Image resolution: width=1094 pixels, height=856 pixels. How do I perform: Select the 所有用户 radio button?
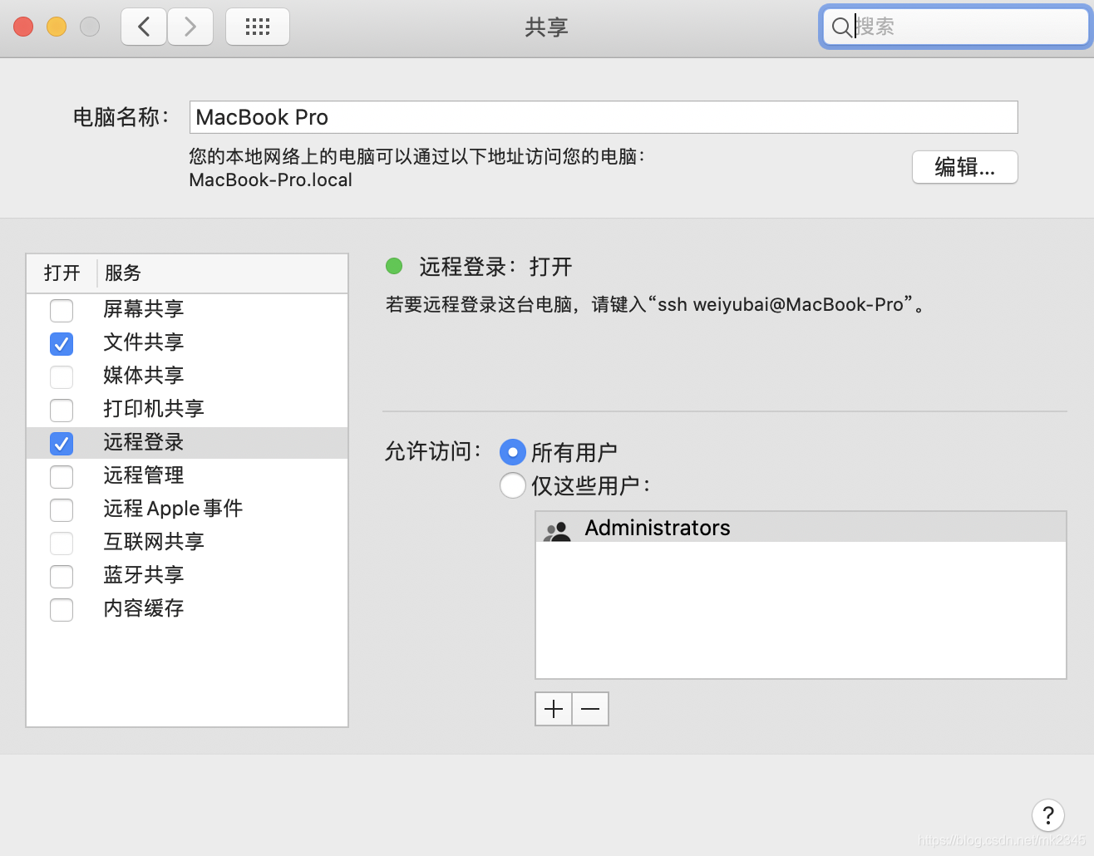pos(513,452)
